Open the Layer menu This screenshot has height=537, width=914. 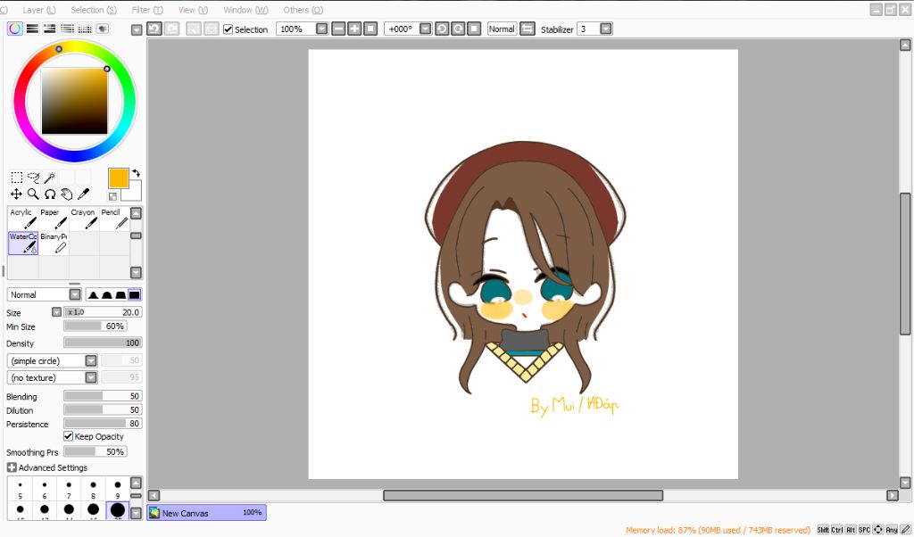pos(39,10)
